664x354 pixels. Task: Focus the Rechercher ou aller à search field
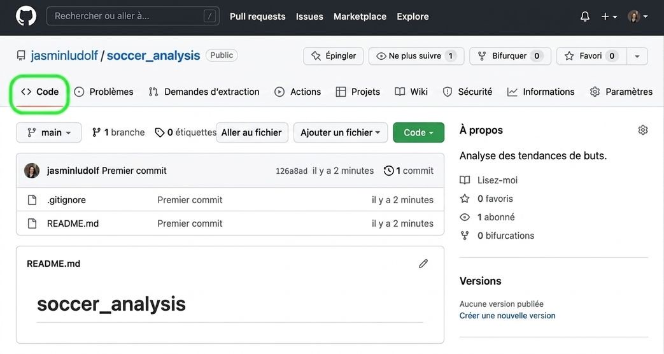(x=133, y=16)
